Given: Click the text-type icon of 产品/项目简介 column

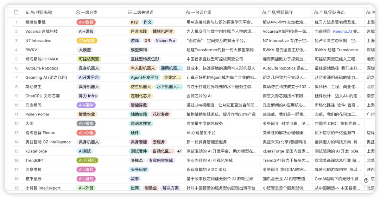Looking at the screenshot, I should [264, 12].
